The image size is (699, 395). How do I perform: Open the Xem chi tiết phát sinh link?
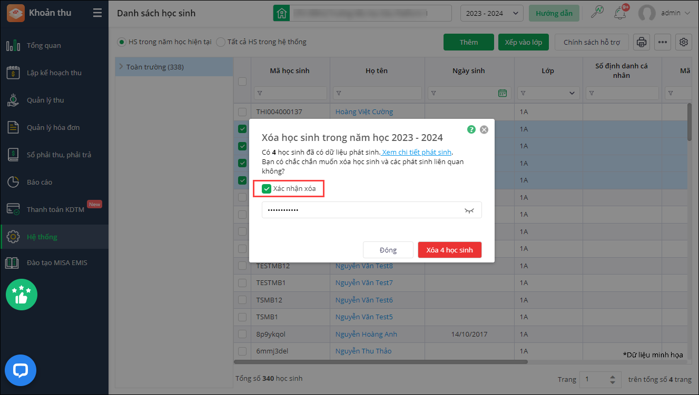[x=417, y=152]
